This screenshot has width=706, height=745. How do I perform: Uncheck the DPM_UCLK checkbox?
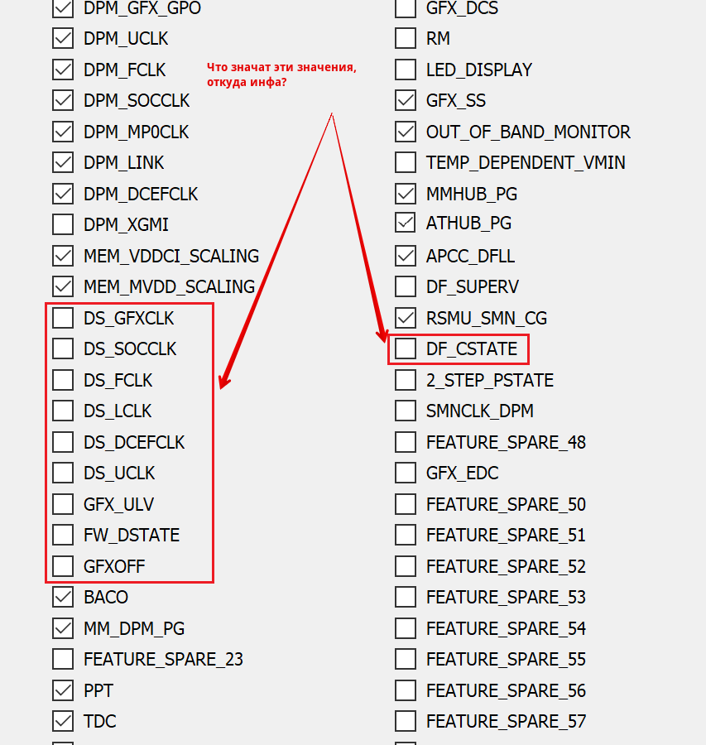click(63, 39)
